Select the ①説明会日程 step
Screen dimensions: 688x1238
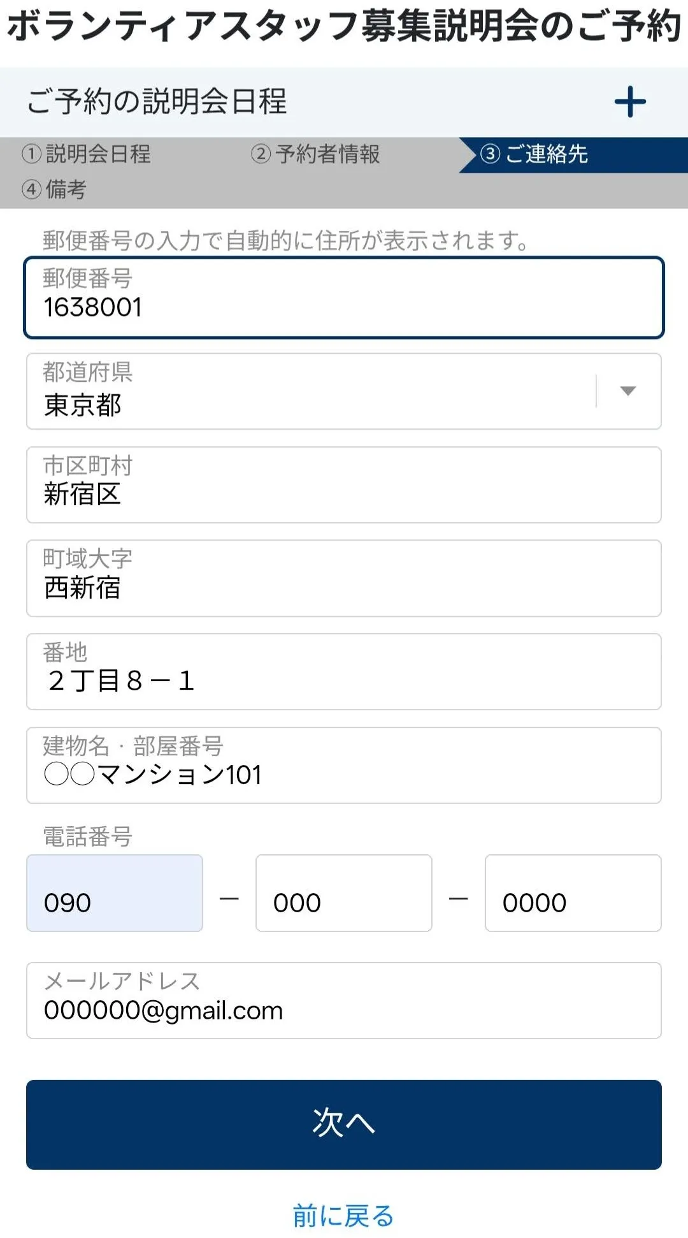tap(87, 154)
